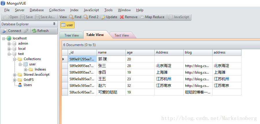Open the Tools menu

tap(108, 10)
